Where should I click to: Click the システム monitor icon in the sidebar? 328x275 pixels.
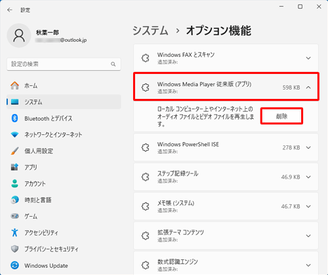click(x=14, y=102)
